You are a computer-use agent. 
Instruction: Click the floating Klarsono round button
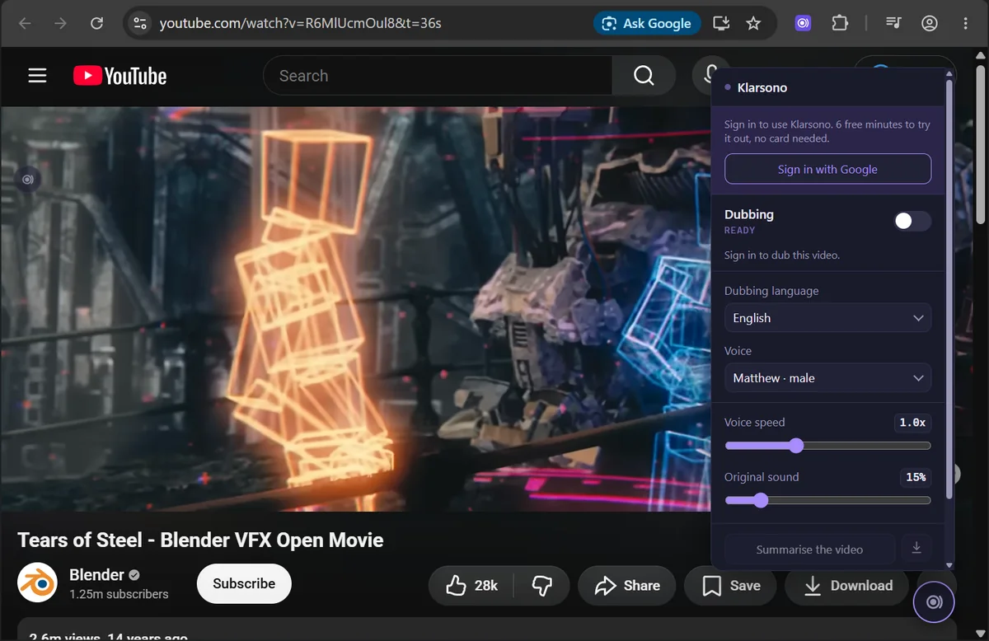click(x=934, y=602)
